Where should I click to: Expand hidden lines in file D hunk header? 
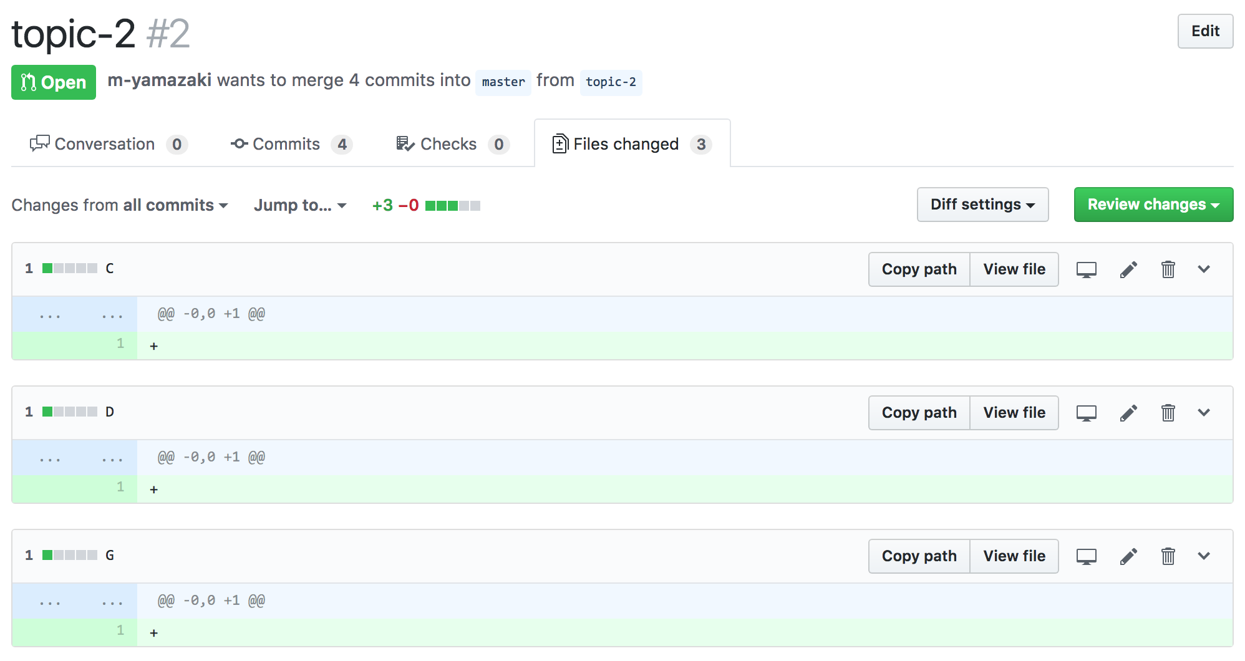pyautogui.click(x=75, y=458)
